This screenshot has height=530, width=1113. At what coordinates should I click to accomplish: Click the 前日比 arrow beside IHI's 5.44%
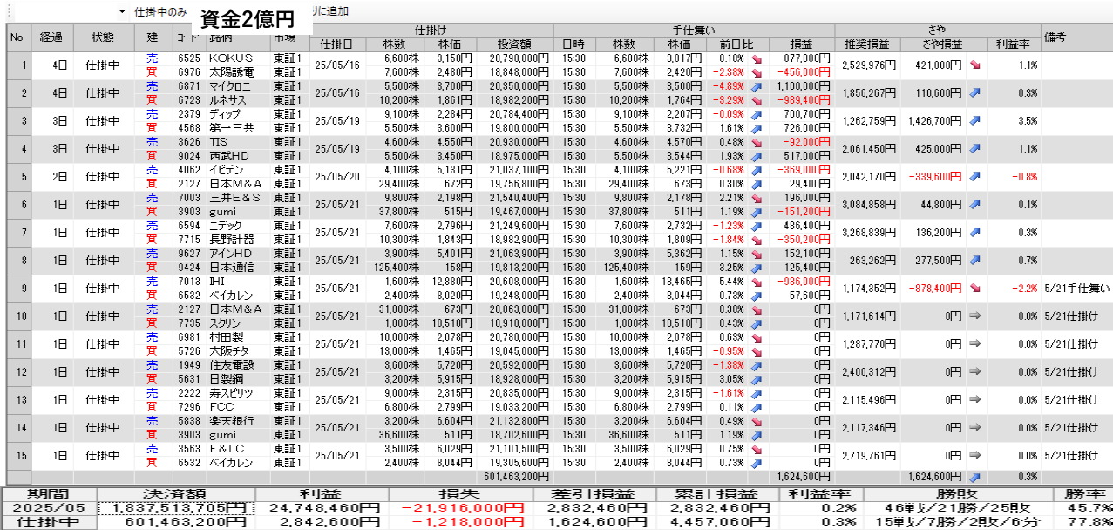(756, 282)
